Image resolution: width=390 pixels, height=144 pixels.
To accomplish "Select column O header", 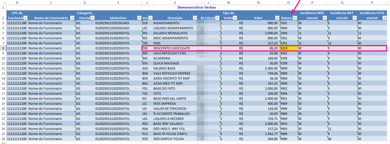I will (288, 3).
